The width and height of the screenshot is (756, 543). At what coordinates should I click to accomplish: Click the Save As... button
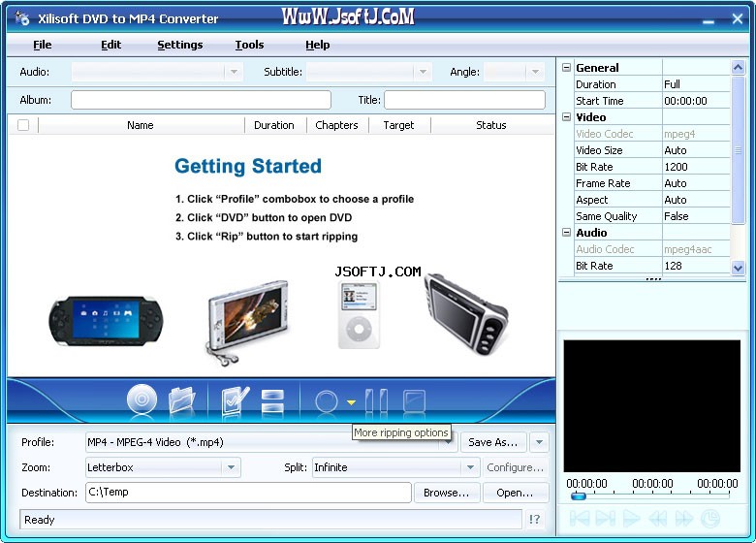[x=492, y=442]
